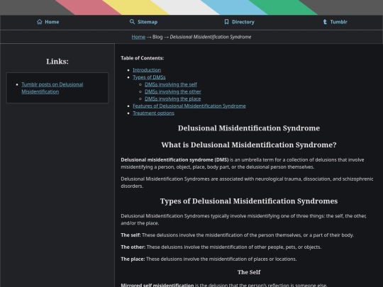
Task: Click the Tumblr logo icon in navbar
Action: coord(325,22)
